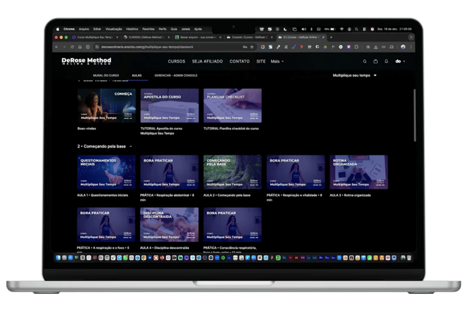
Task: Open the Multiplique seu tempo course dropdown
Action: [355, 75]
